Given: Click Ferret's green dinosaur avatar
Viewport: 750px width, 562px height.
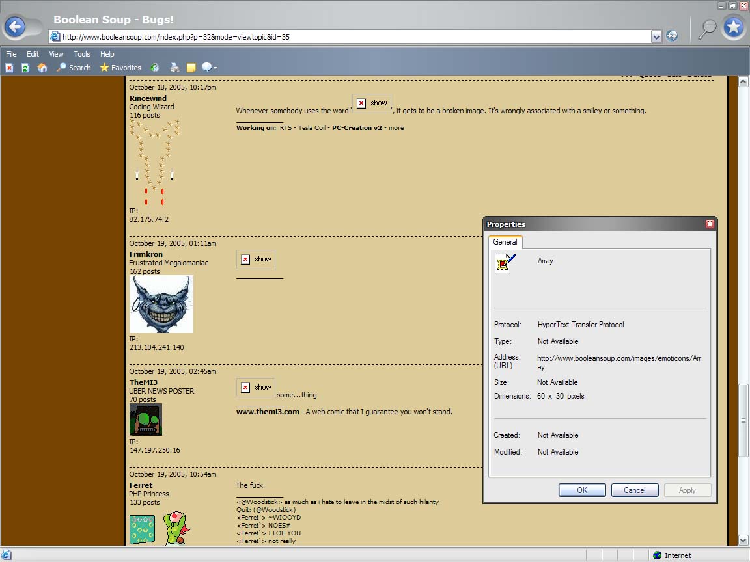Looking at the screenshot, I should 178,529.
